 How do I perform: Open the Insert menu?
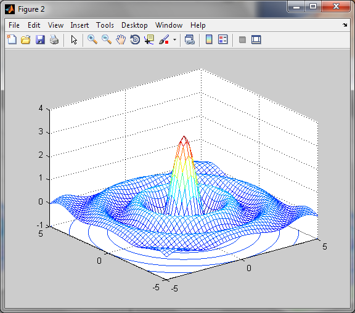[80, 25]
